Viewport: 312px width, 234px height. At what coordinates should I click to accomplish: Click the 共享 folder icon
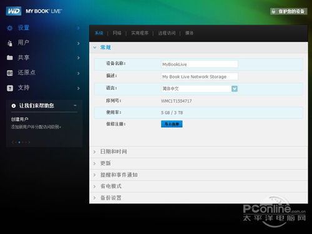click(x=10, y=57)
